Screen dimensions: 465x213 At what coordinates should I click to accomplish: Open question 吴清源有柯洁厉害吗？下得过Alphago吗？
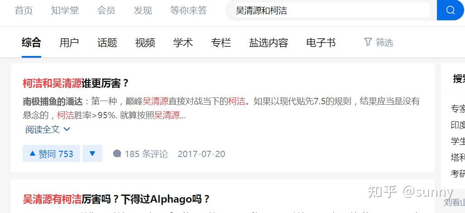(x=116, y=199)
